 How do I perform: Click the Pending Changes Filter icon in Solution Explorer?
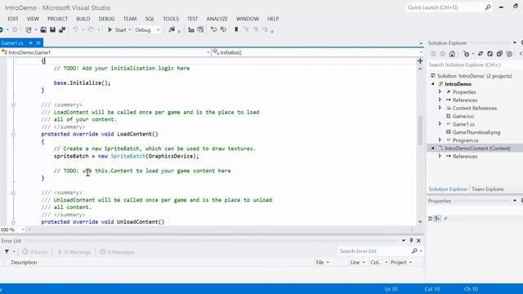[467, 54]
